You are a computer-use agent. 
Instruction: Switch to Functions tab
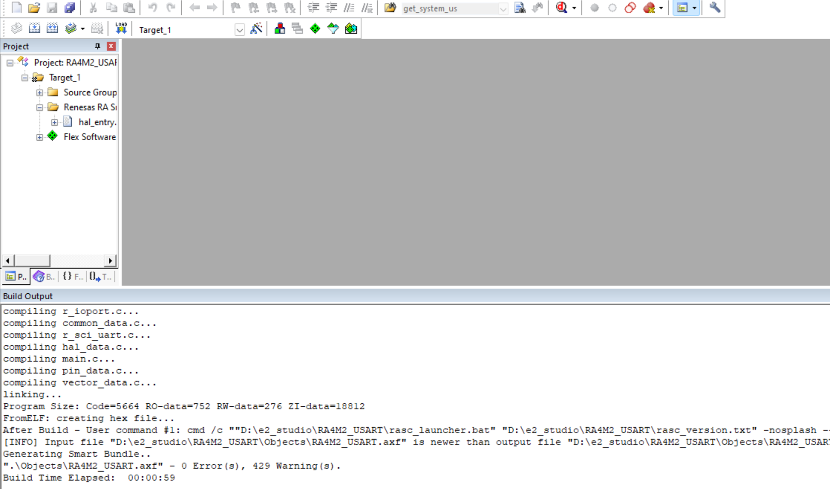pos(73,276)
